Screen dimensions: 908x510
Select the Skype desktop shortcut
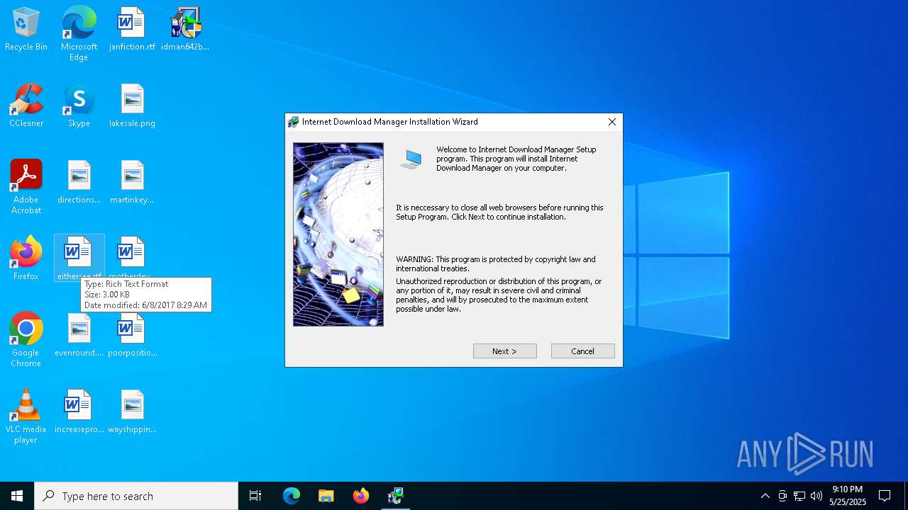click(79, 106)
